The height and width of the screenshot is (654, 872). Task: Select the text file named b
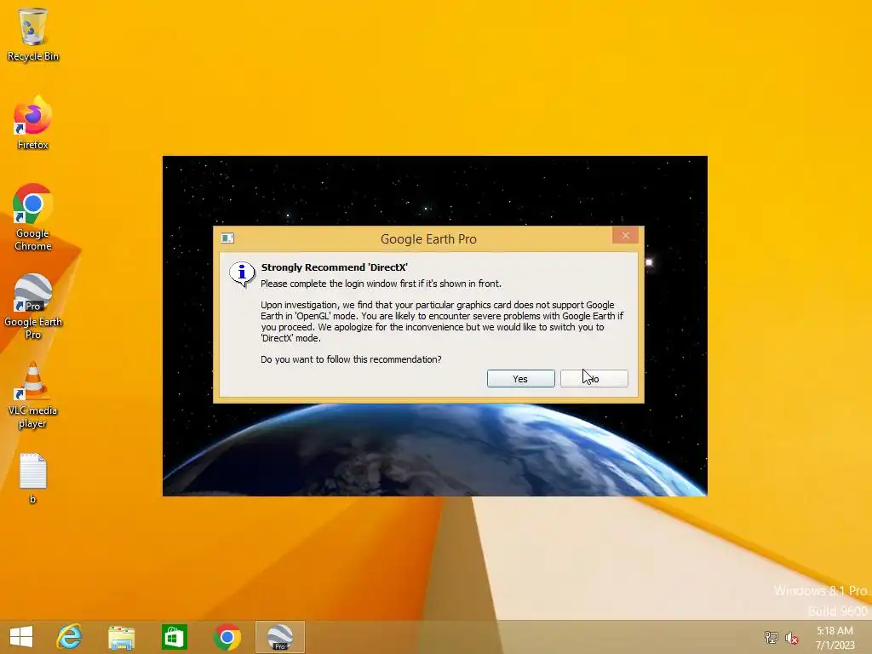point(33,479)
